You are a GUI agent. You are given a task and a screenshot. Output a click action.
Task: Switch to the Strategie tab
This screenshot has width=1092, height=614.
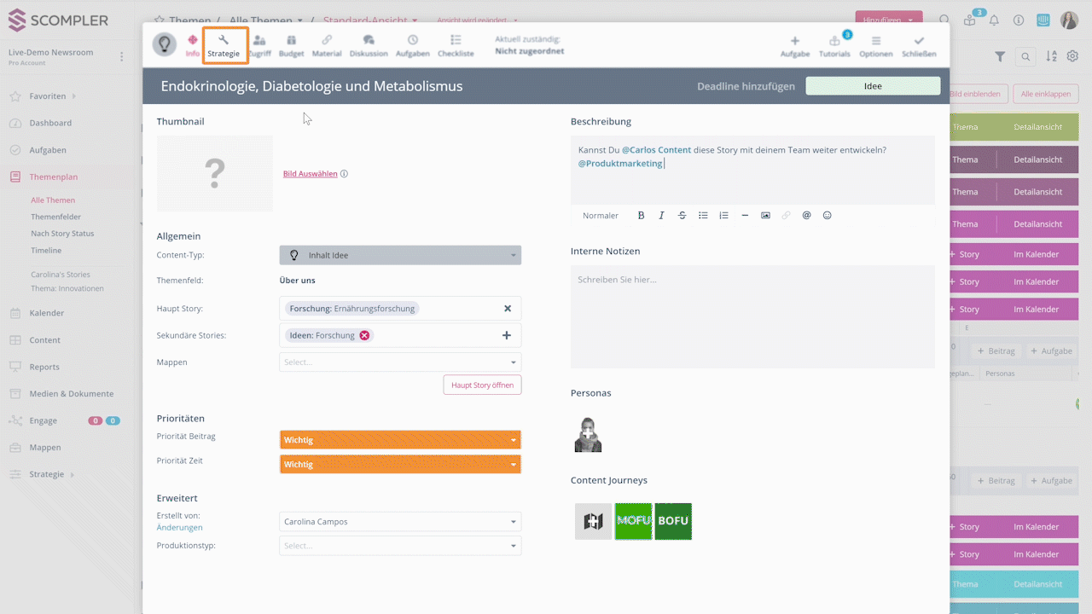(x=224, y=45)
